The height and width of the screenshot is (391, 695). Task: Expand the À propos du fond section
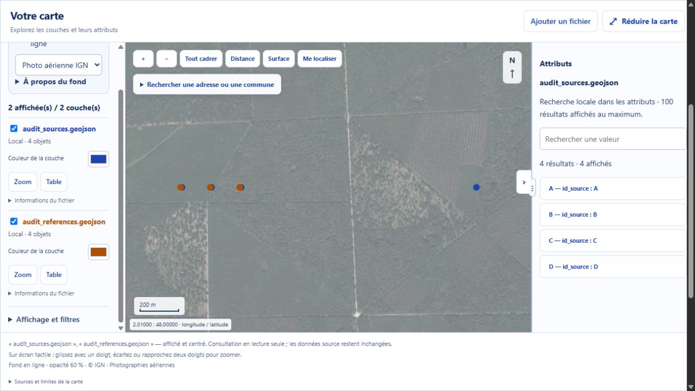(x=51, y=82)
